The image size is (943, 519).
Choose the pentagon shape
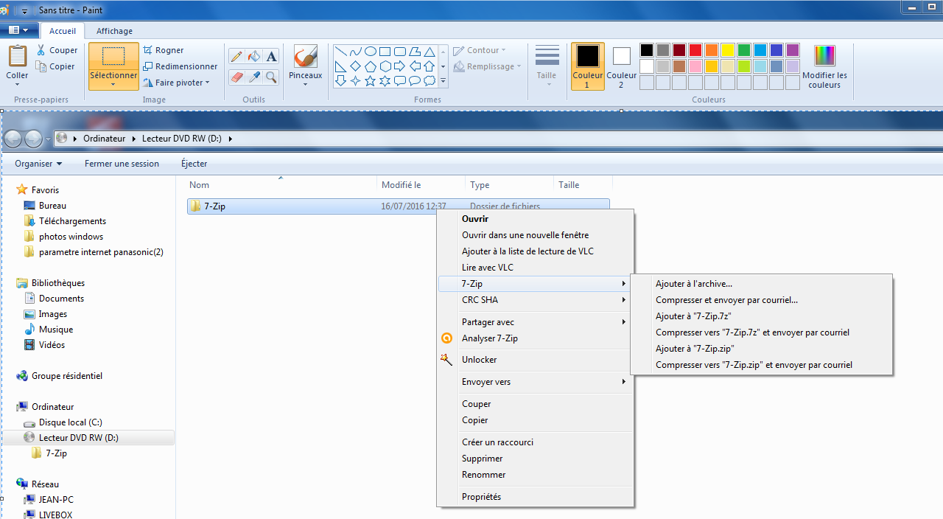point(371,66)
